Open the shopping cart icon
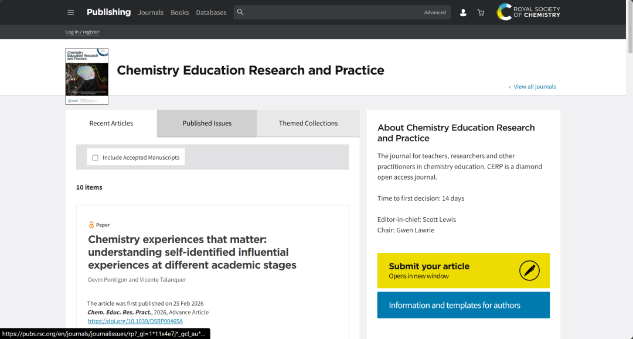The height and width of the screenshot is (339, 633). tap(481, 12)
